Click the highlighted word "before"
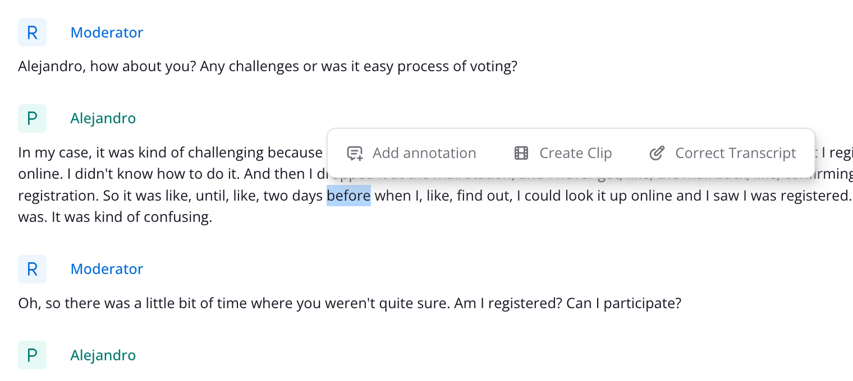The width and height of the screenshot is (853, 381). tap(348, 196)
